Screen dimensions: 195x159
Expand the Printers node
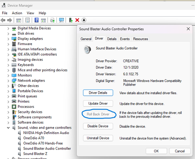pos(8,102)
